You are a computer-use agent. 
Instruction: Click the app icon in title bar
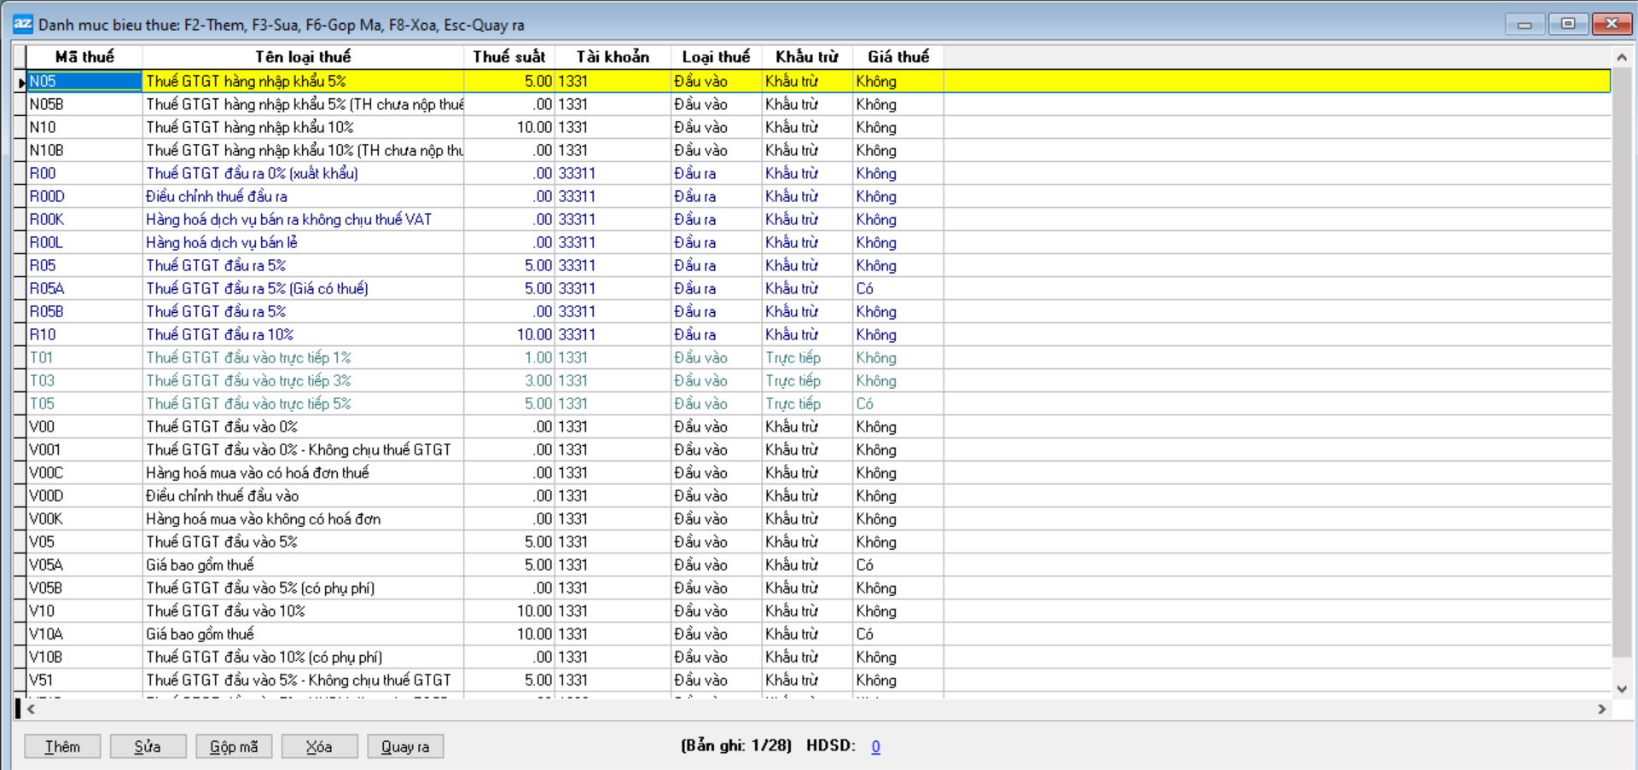23,24
